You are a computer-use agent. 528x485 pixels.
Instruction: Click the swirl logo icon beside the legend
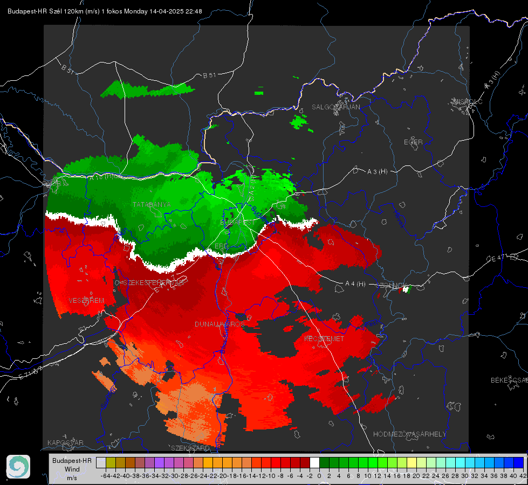[18, 467]
